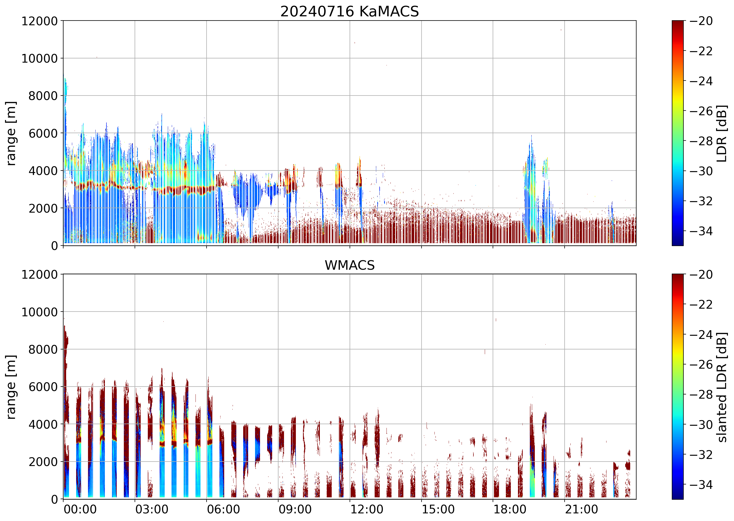Image resolution: width=734 pixels, height=521 pixels.
Task: Click the -20 label on top colorbar
Action: 701,21
